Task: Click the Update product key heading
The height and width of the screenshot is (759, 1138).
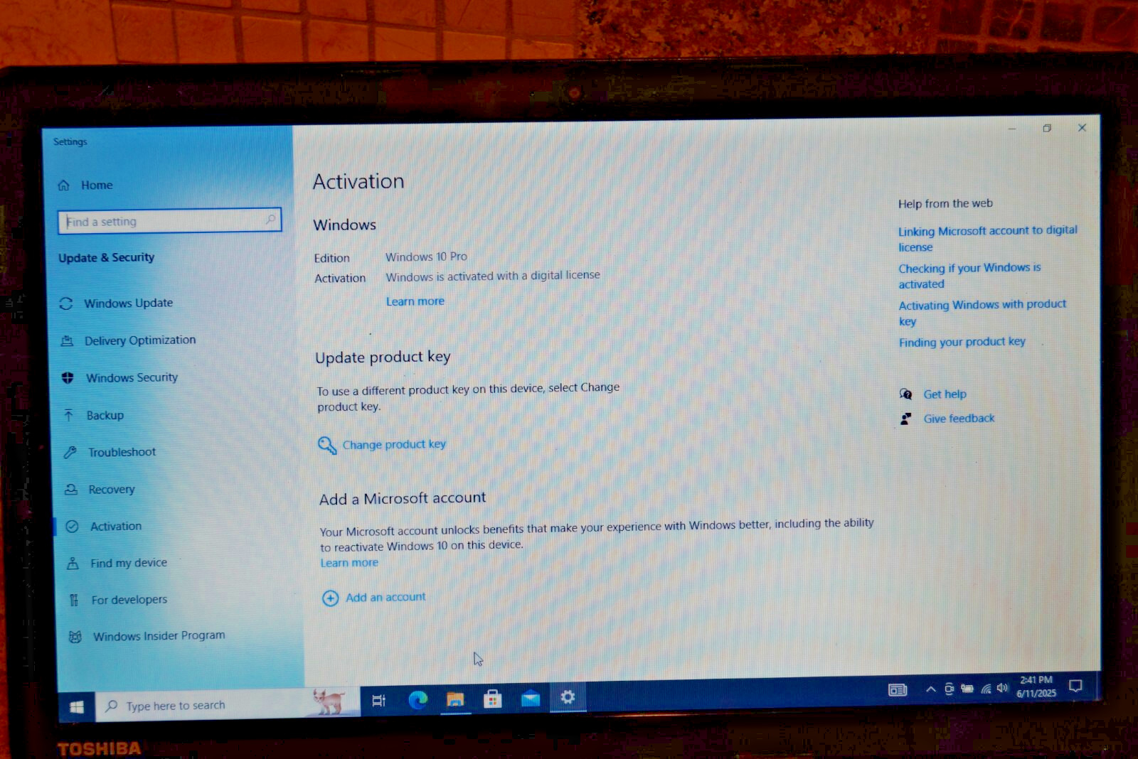Action: coord(383,357)
